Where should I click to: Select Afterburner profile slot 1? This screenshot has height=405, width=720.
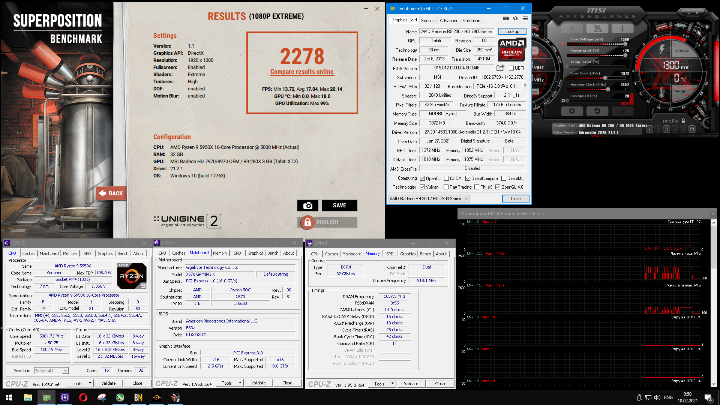(x=649, y=129)
